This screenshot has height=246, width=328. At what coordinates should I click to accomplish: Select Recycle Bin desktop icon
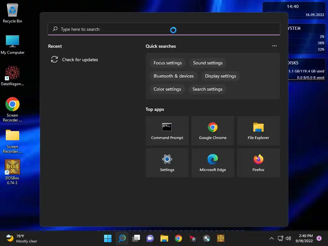[12, 13]
